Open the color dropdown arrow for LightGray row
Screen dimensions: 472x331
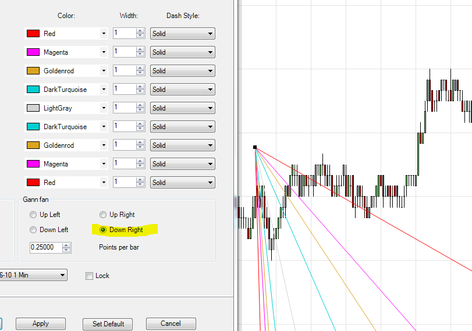coord(104,108)
